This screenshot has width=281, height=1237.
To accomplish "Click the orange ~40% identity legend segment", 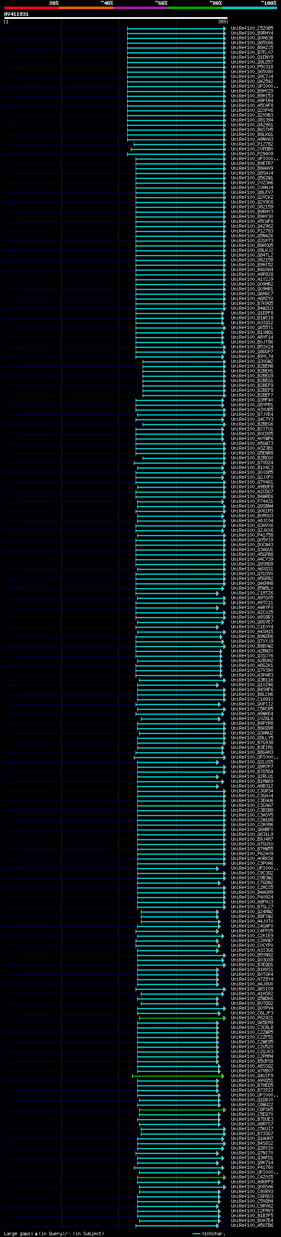I will [x=86, y=8].
